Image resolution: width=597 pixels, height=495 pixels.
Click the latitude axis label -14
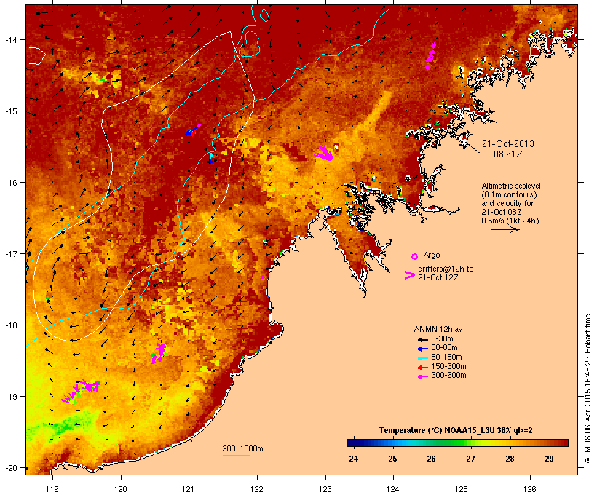[x=11, y=39]
